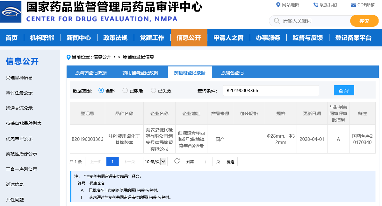Click the magnifier icon in search box
The height and width of the screenshot is (206, 382).
click(276, 21)
